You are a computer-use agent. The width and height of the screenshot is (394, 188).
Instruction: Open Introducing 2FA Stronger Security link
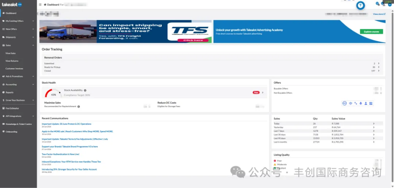point(69,169)
